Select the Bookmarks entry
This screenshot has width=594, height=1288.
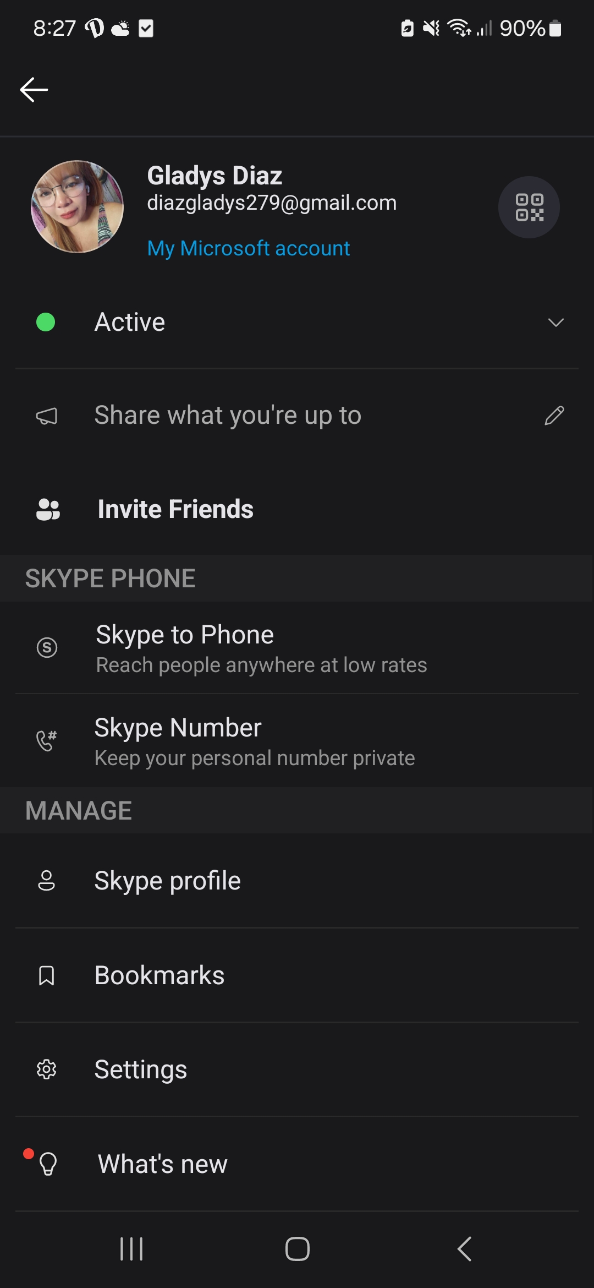pyautogui.click(x=297, y=975)
